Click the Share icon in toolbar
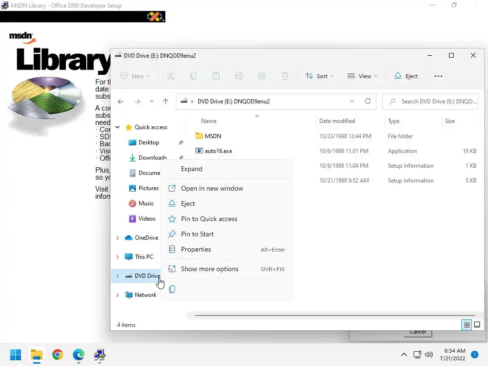Viewport: 488px width, 366px height. tap(262, 76)
